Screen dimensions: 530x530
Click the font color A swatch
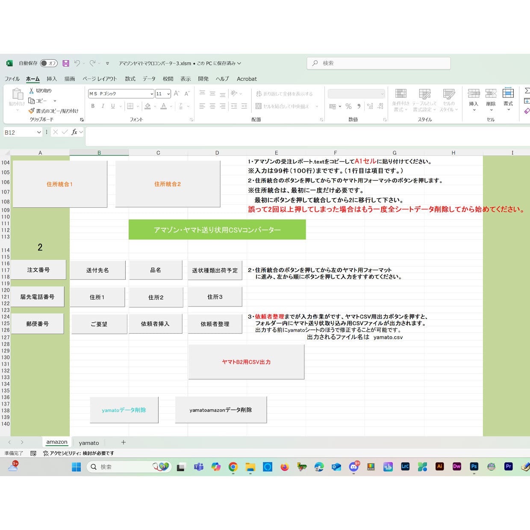163,106
